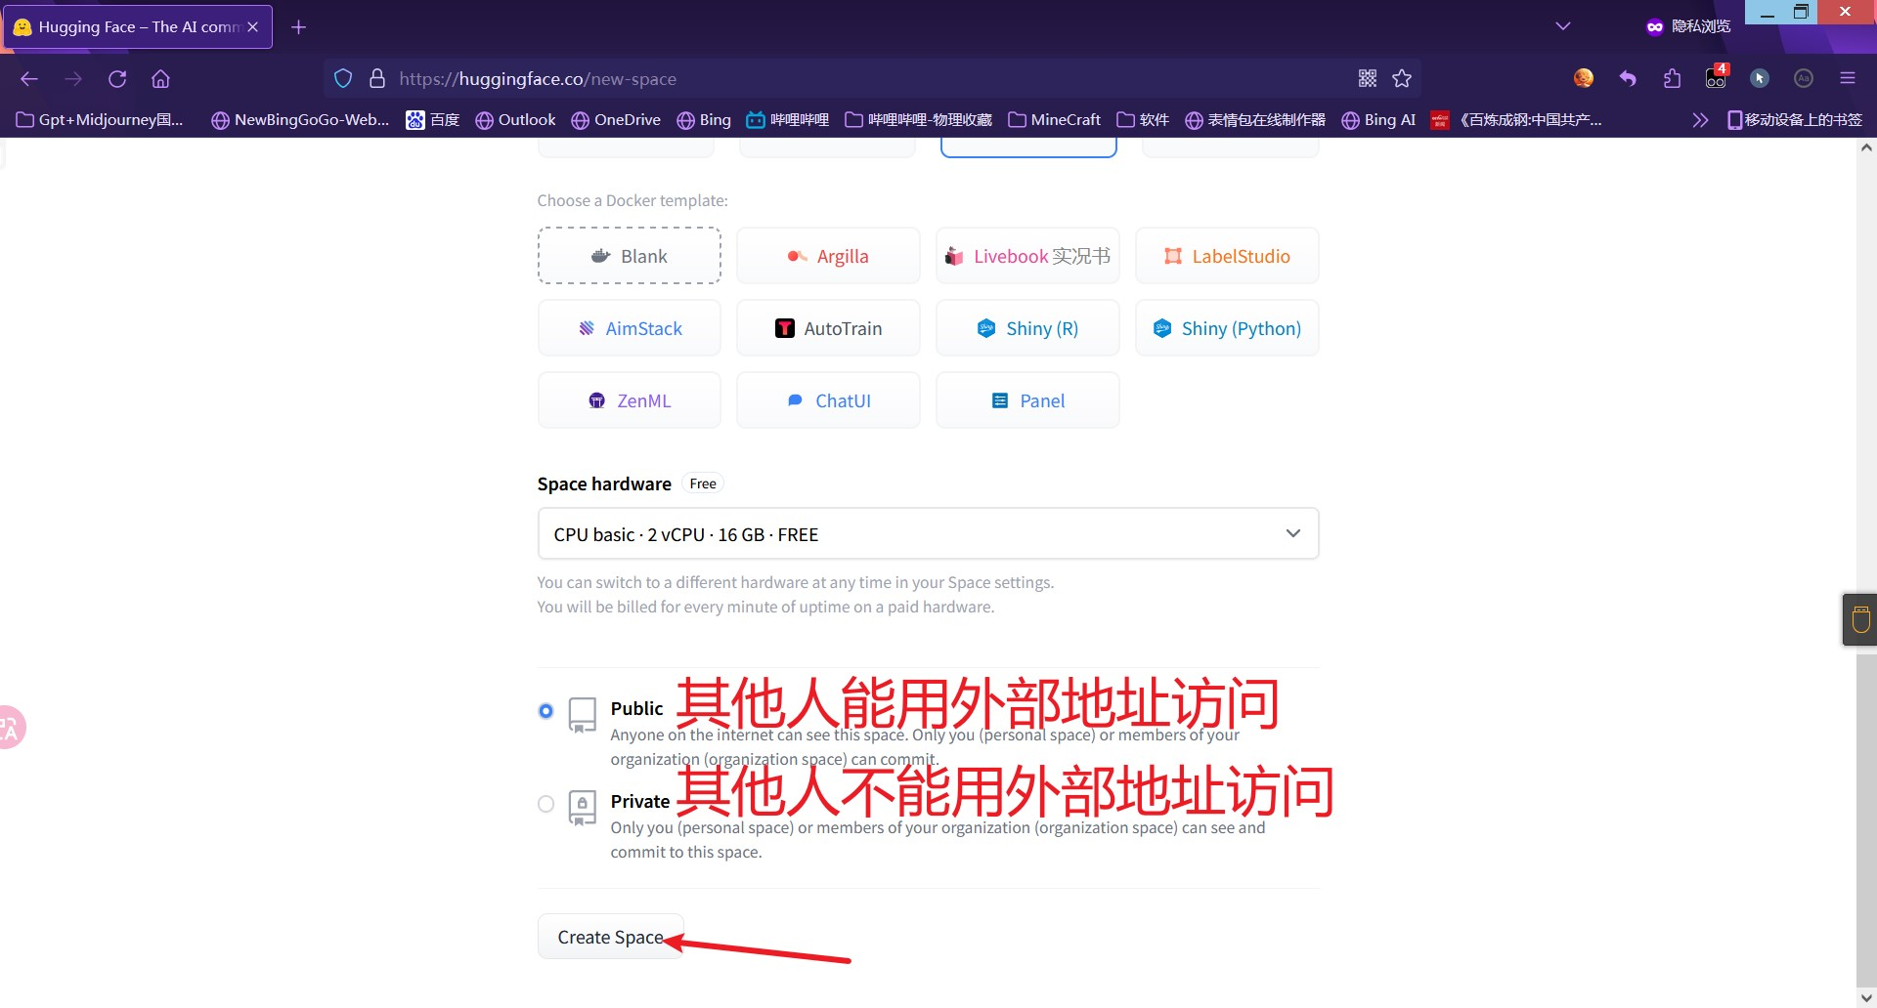The image size is (1877, 1008).
Task: Show more bookmarks with the double chevron
Action: tap(1700, 120)
